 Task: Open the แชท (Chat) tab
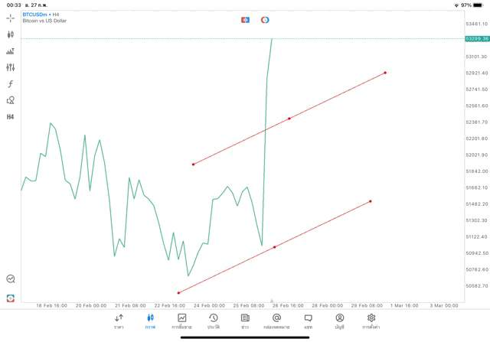308,321
